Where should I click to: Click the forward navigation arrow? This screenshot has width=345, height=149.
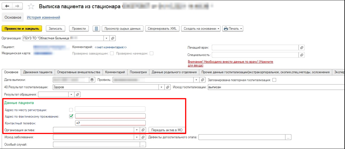pyautogui.click(x=17, y=6)
